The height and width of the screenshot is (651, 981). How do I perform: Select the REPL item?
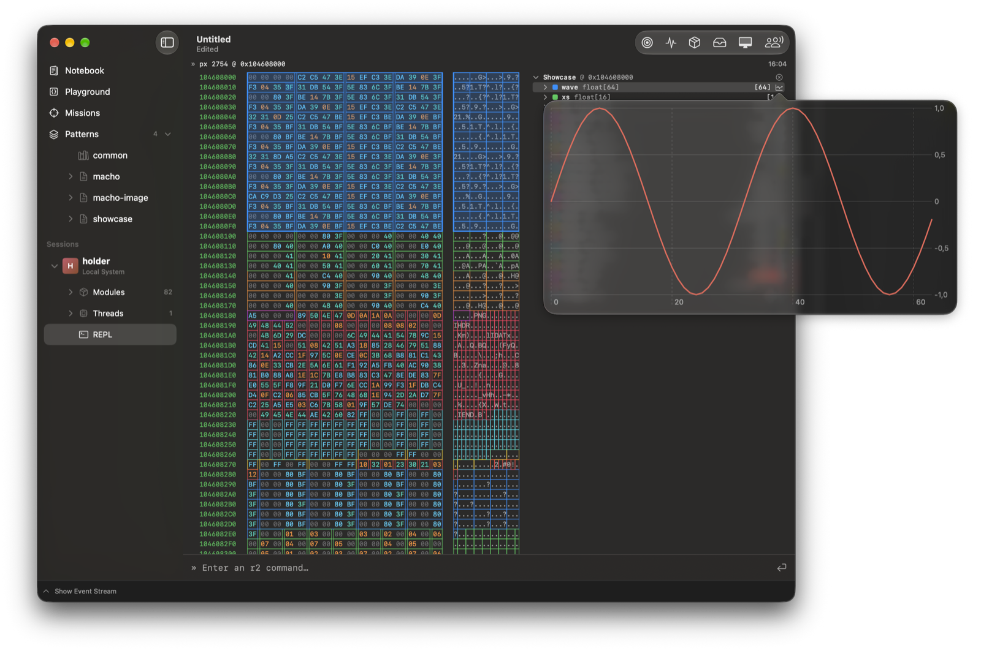[x=110, y=334]
